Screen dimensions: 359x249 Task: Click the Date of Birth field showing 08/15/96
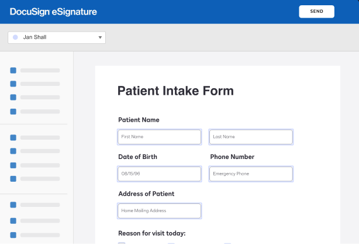[x=160, y=174]
